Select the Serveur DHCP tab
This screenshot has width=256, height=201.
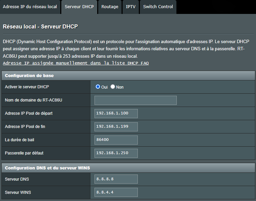(x=79, y=7)
